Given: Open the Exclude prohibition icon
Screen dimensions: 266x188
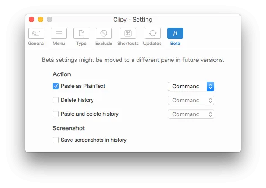Looking at the screenshot, I should tap(104, 33).
